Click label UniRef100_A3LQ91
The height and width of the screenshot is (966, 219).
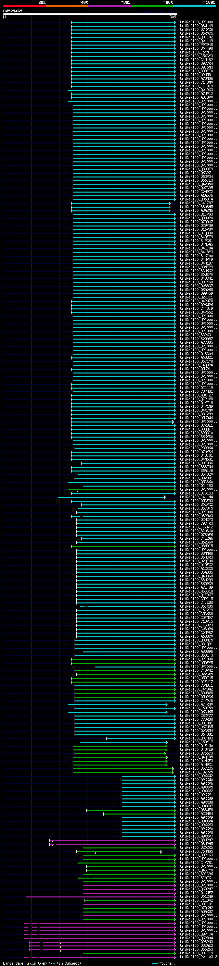coord(196,644)
